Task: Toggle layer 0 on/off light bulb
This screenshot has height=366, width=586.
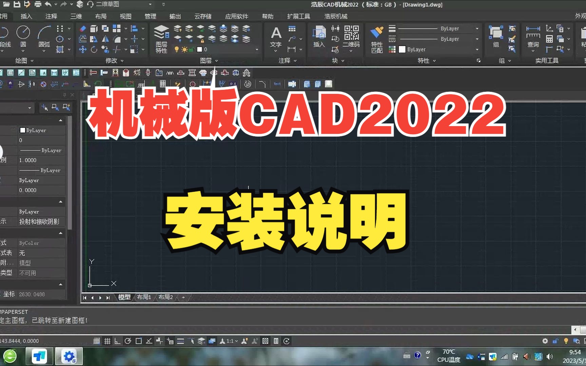Action: click(x=177, y=49)
